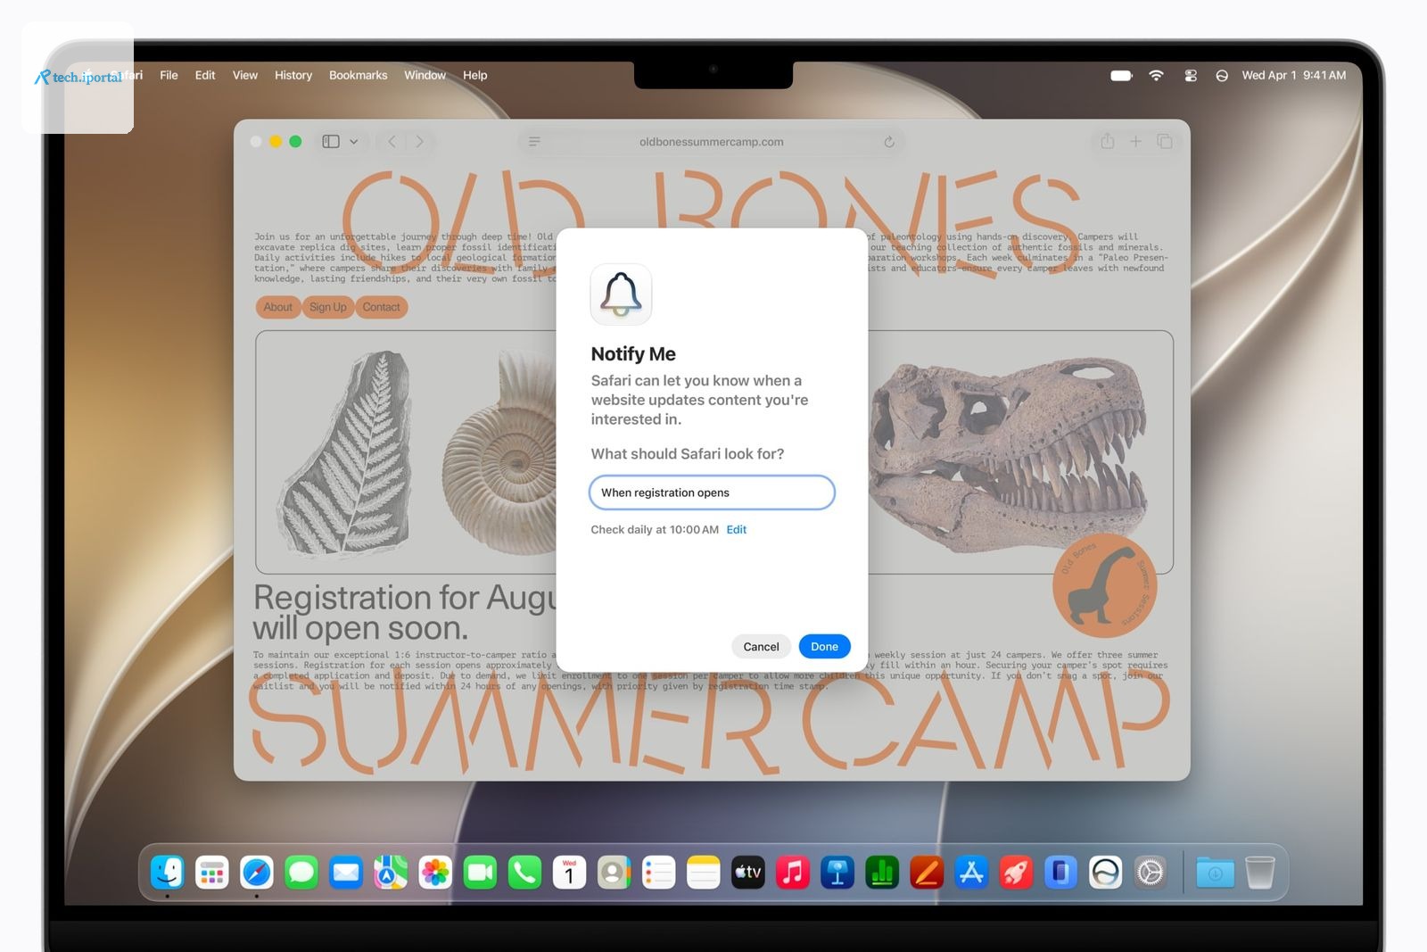Open System Settings gear in Dock
Viewport: 1427px width, 952px height.
(x=1151, y=872)
